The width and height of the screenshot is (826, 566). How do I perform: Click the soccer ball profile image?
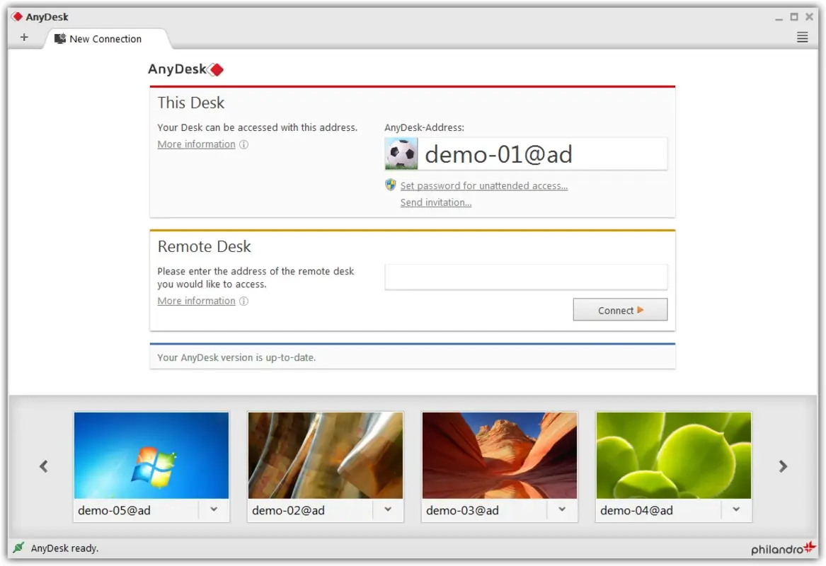coord(401,153)
